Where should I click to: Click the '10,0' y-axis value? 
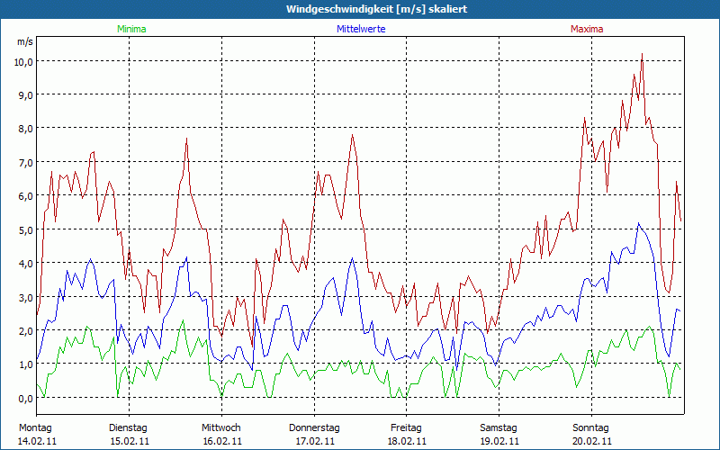click(x=23, y=62)
